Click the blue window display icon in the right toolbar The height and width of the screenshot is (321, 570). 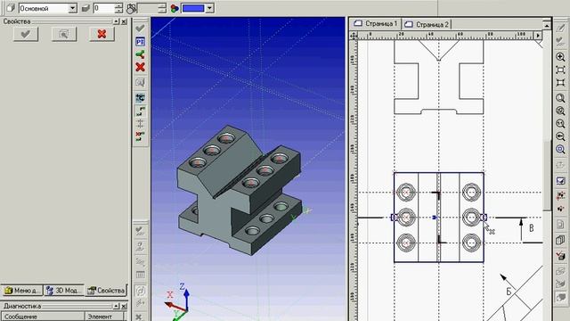coord(560,181)
